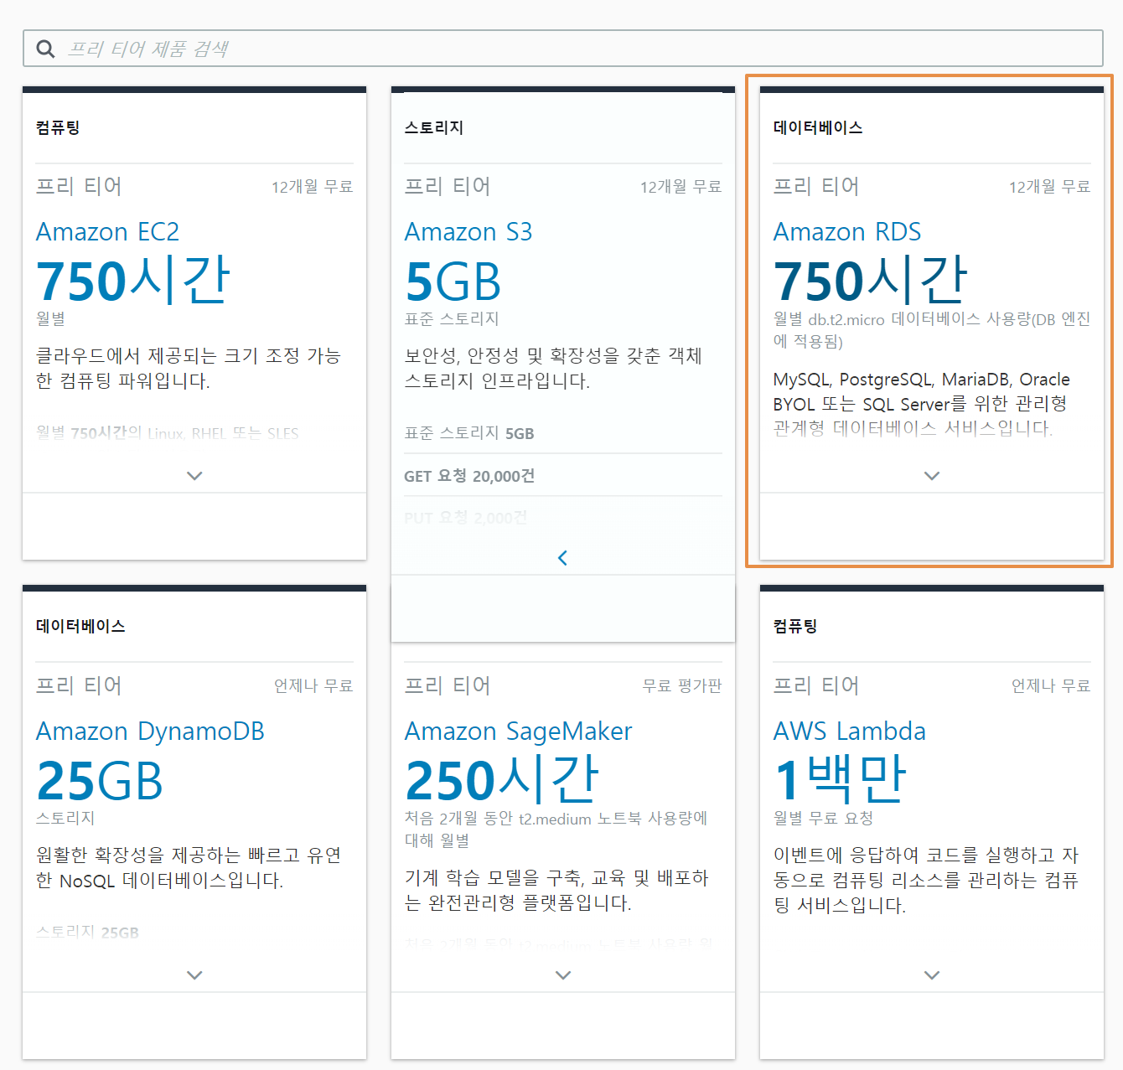Click the search magnifier icon

tap(45, 49)
